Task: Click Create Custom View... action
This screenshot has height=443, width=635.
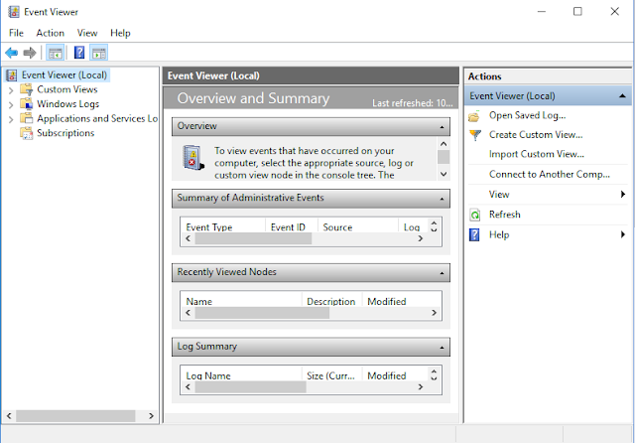Action: click(536, 134)
